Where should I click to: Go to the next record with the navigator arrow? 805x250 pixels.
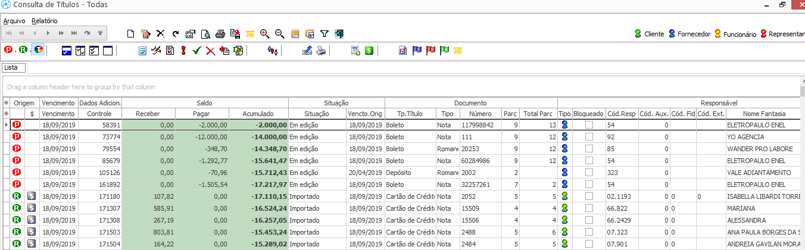48,33
